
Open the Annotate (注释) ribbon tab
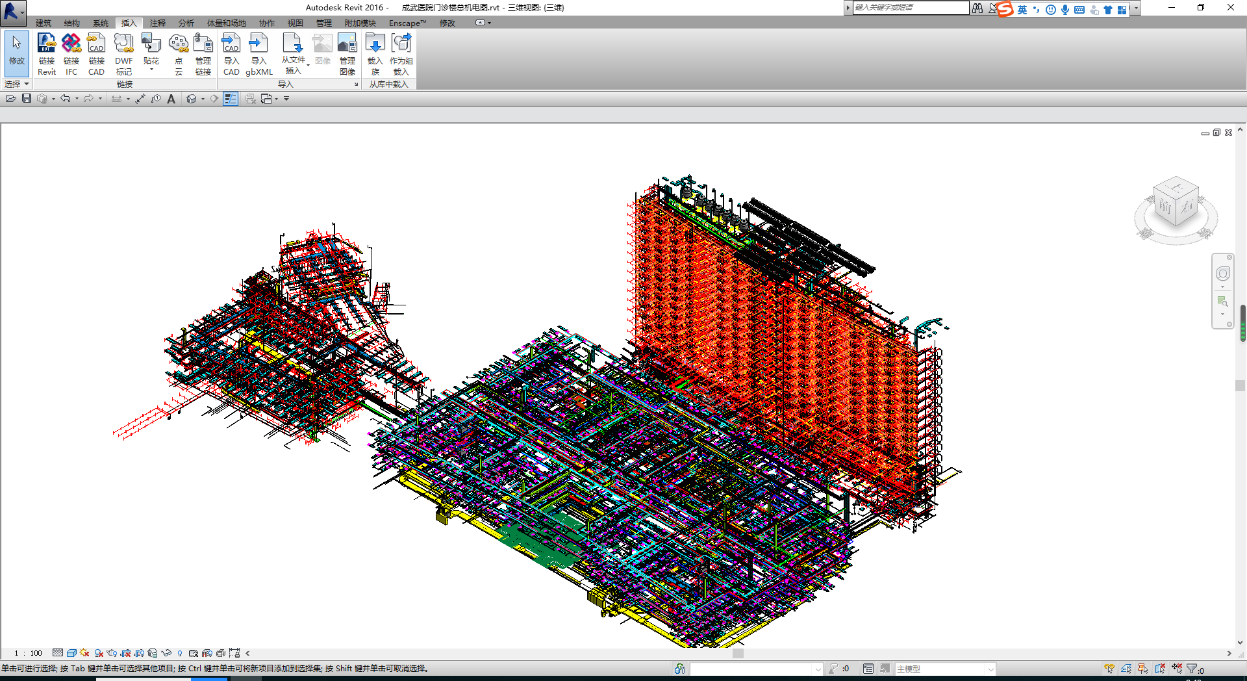click(x=158, y=23)
